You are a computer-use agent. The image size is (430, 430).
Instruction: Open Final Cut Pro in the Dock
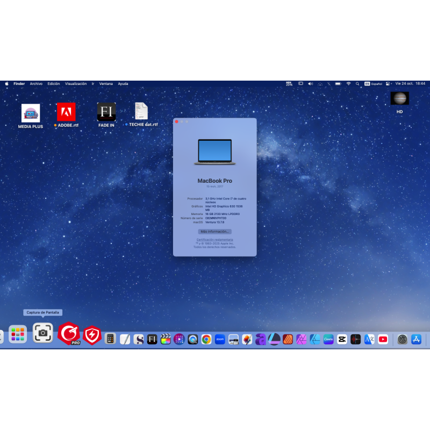166,339
